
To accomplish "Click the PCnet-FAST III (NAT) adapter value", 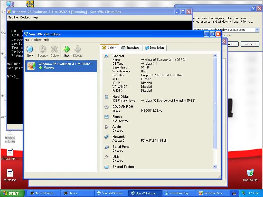I will pyautogui.click(x=154, y=141).
